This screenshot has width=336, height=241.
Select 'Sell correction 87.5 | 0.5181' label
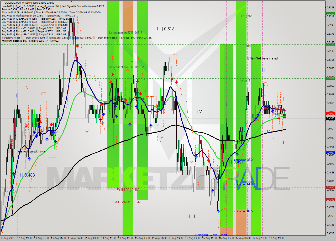point(126,33)
